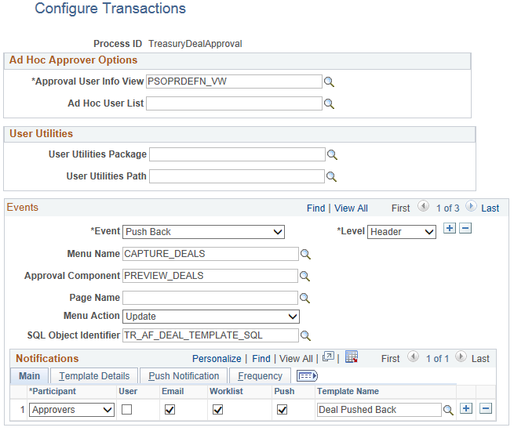Image resolution: width=514 pixels, height=431 pixels.
Task: Switch to the Main tab
Action: pyautogui.click(x=30, y=376)
